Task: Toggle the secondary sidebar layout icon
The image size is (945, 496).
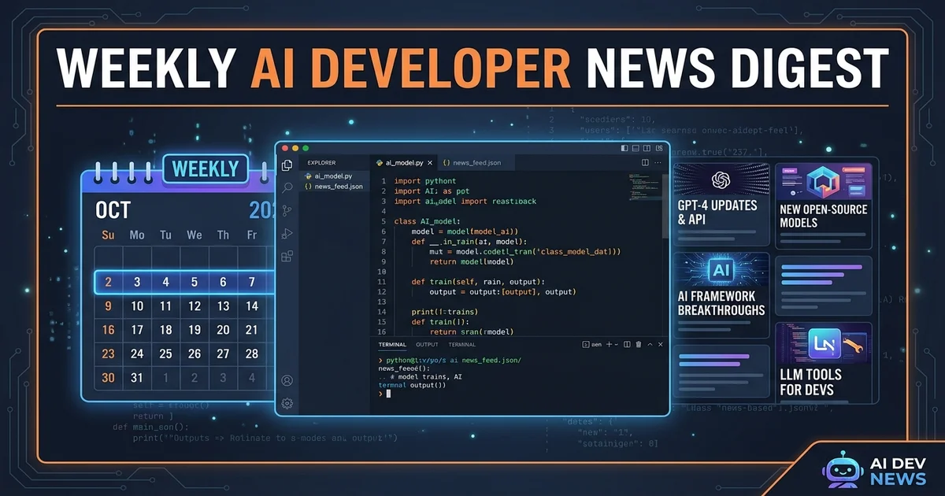Action: click(647, 148)
